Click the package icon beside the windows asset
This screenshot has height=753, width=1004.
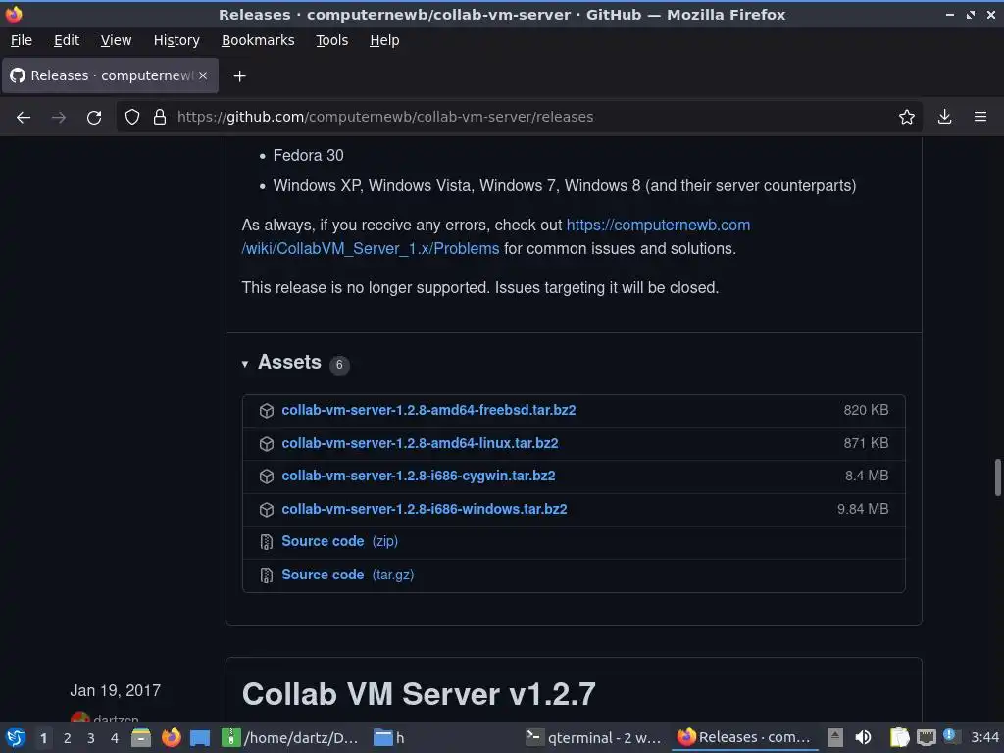[x=267, y=510]
